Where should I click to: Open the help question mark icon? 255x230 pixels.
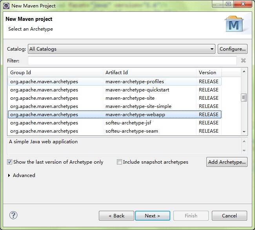pyautogui.click(x=13, y=215)
